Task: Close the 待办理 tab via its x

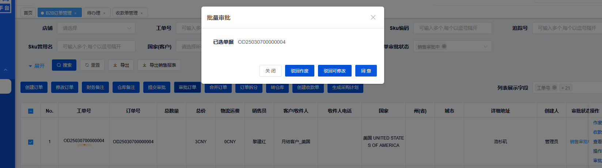Action: (104, 13)
